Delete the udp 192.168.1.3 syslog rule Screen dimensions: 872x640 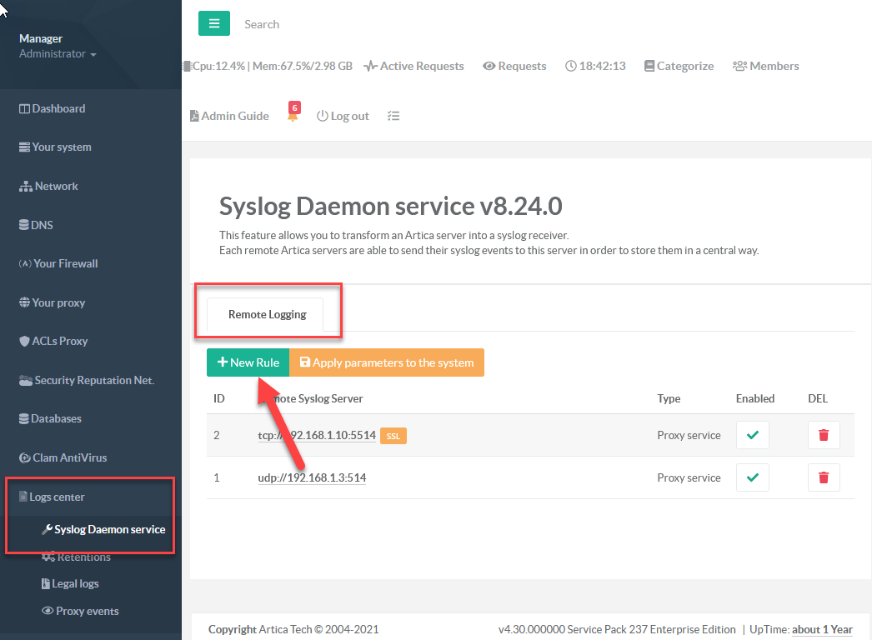point(823,477)
